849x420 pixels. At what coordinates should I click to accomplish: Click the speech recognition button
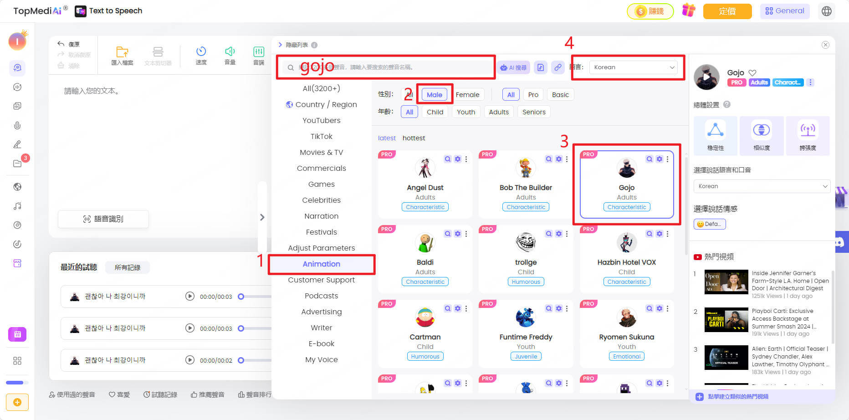(103, 219)
